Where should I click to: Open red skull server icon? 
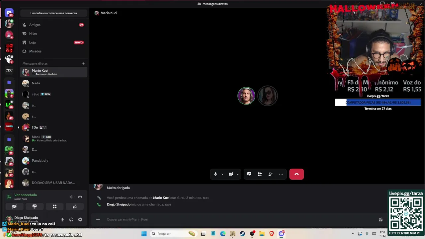click(9, 48)
